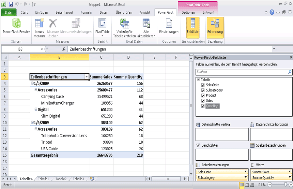Click the Alle aktualisieren icon
Image resolution: width=293 pixels, height=189 pixels.
[x=146, y=28]
